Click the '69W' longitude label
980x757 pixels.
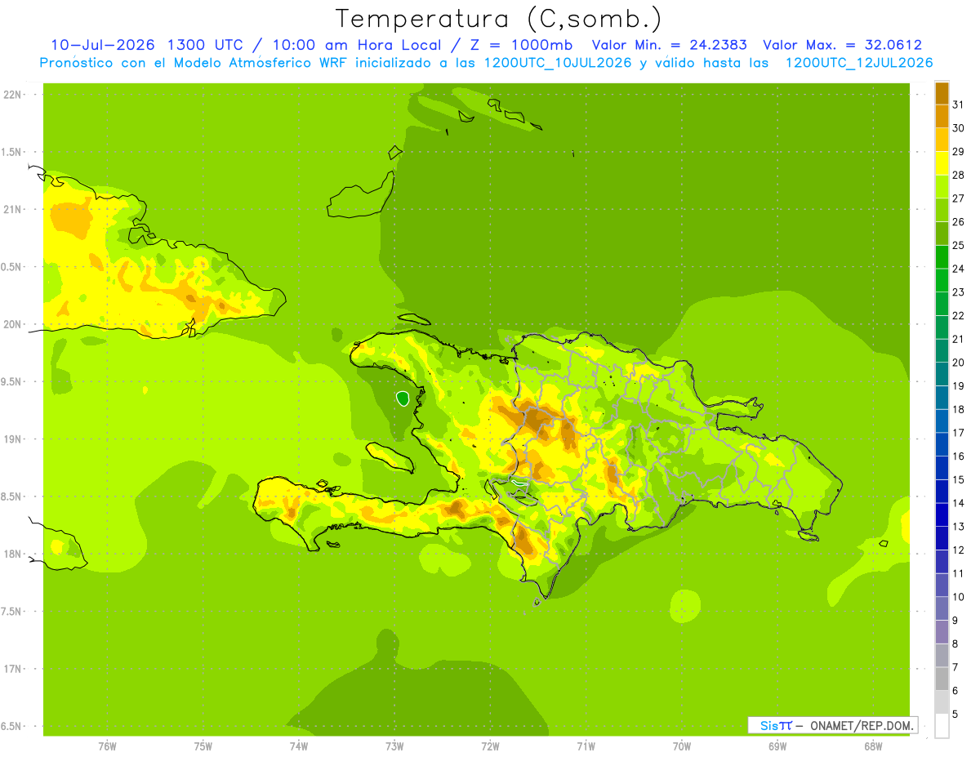point(777,746)
